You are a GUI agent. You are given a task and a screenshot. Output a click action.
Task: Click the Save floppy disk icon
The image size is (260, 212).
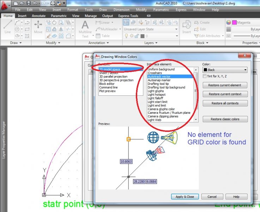coord(29,3)
